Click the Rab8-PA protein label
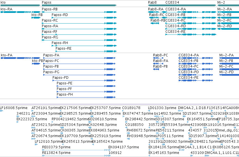The image size is (239, 157). 161,61
